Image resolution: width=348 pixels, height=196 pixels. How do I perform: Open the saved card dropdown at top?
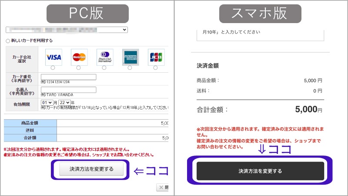tap(67, 30)
